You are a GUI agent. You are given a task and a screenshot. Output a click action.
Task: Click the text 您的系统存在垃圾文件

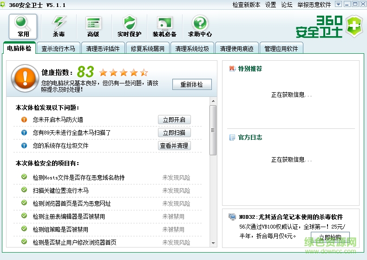click(60, 146)
